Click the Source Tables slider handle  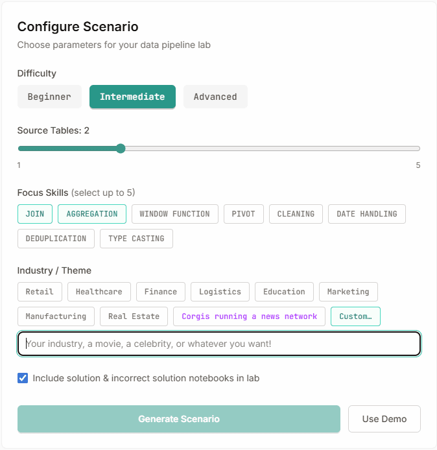click(121, 148)
